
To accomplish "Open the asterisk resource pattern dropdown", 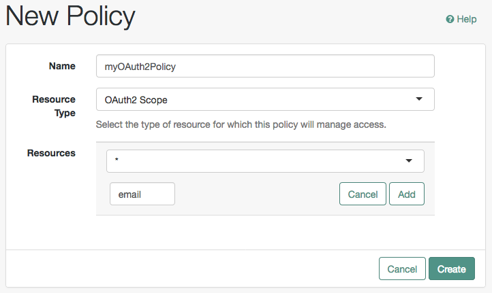I will (x=265, y=161).
